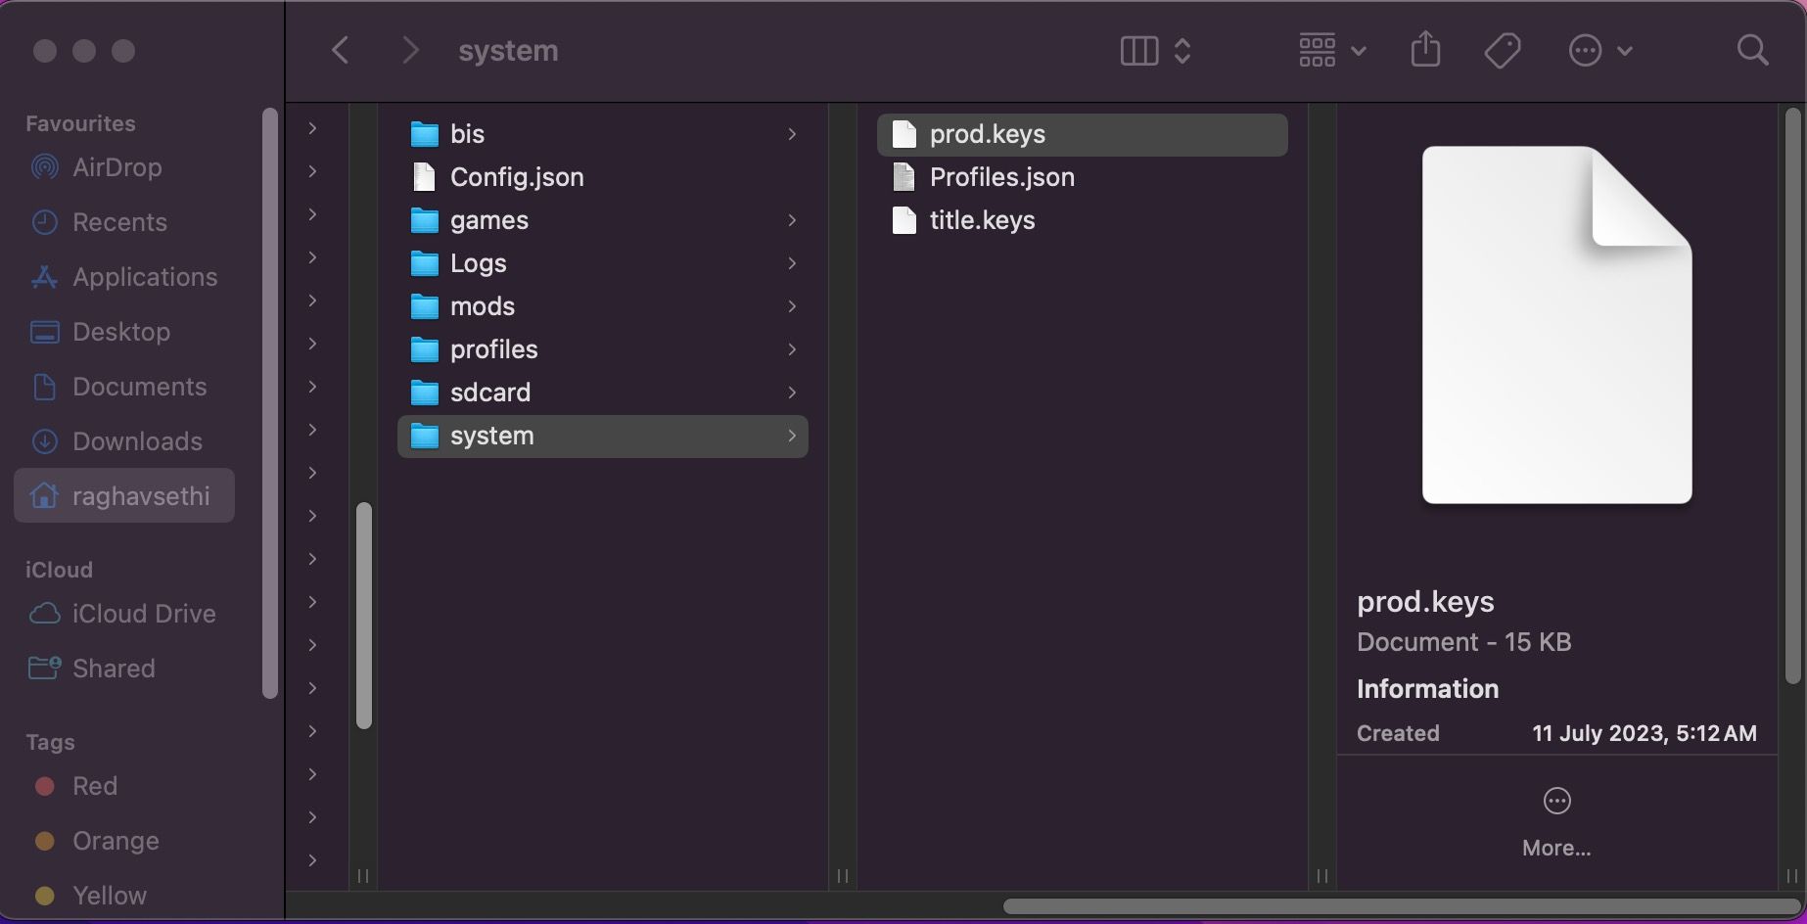
Task: Navigate back using the left arrow
Action: pyautogui.click(x=340, y=49)
